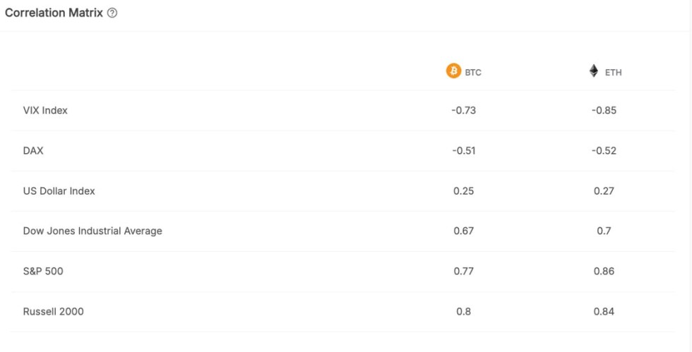Select Dow Jones Industrial Average row
Viewport: 692px width, 352px height.
tap(93, 231)
